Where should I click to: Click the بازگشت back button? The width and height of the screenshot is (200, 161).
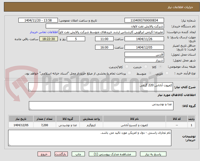point(61,154)
